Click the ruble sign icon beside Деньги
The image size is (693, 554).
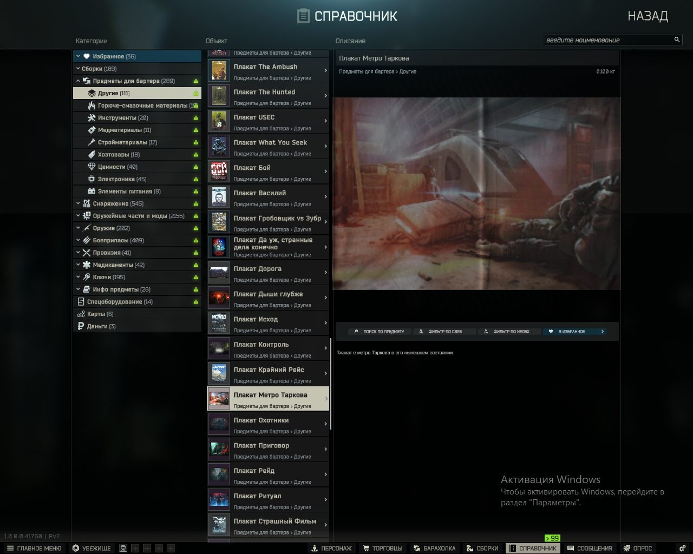(81, 326)
